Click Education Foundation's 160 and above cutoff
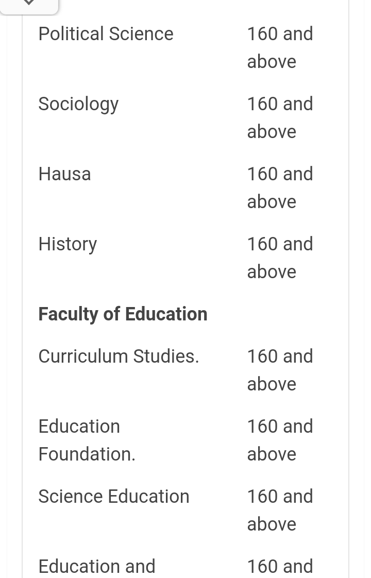Screen dimensions: 371x578 pos(280,440)
